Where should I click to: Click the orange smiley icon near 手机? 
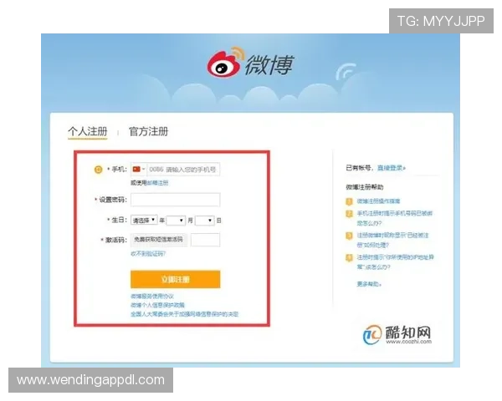click(x=98, y=170)
